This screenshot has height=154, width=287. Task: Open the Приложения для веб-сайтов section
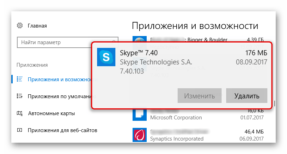(x=62, y=130)
